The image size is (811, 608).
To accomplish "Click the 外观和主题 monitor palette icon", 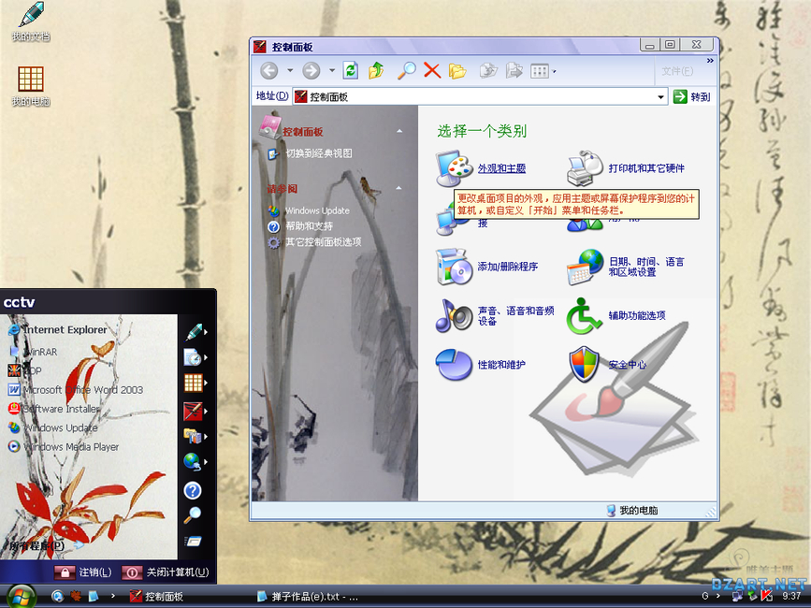I will [x=454, y=167].
